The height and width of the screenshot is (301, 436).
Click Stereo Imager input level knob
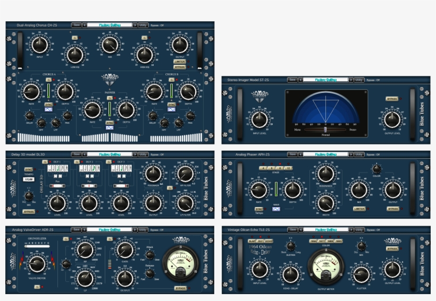coord(259,119)
